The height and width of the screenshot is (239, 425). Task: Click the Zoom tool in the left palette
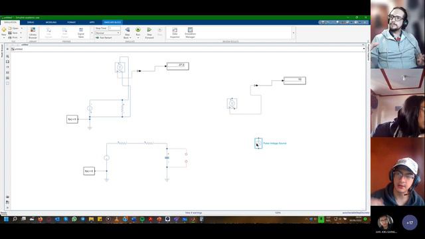(x=7, y=56)
